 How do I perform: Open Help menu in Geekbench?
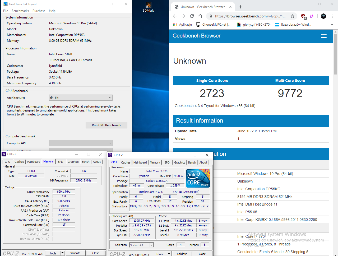pos(52,11)
